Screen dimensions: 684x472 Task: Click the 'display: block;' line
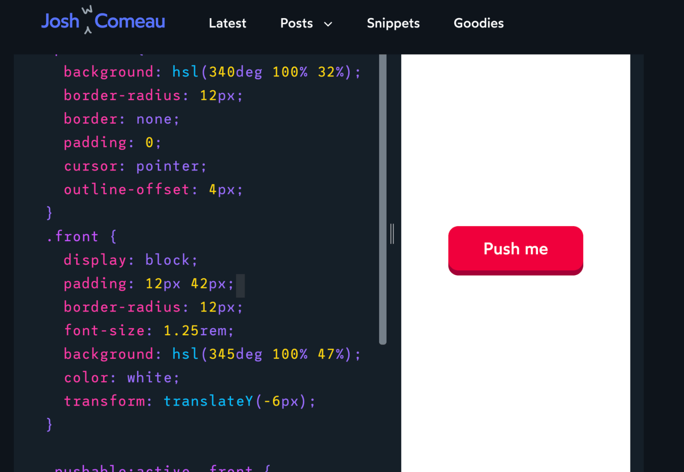[131, 260]
